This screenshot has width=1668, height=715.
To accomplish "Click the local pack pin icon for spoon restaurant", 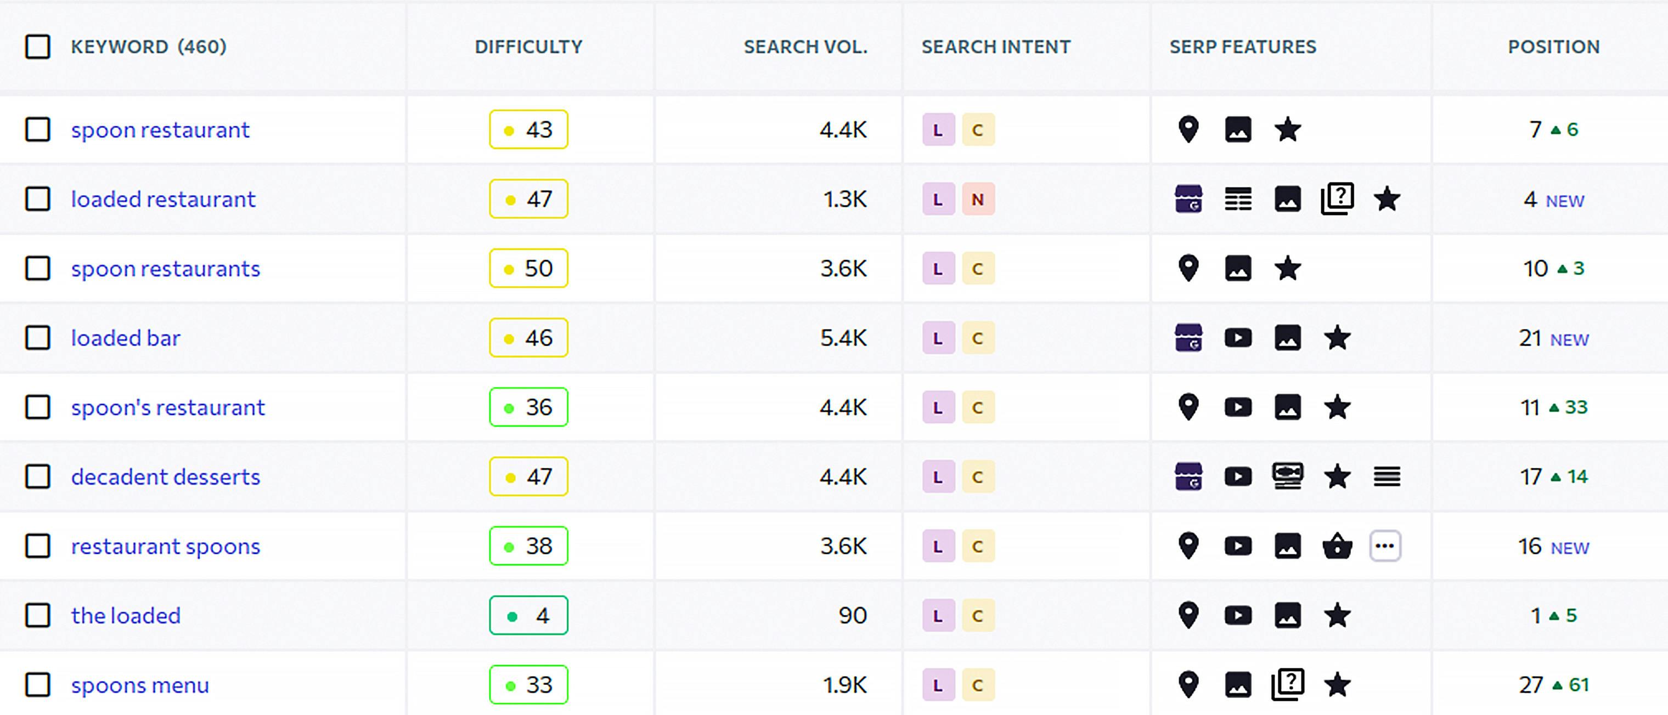I will coord(1188,129).
